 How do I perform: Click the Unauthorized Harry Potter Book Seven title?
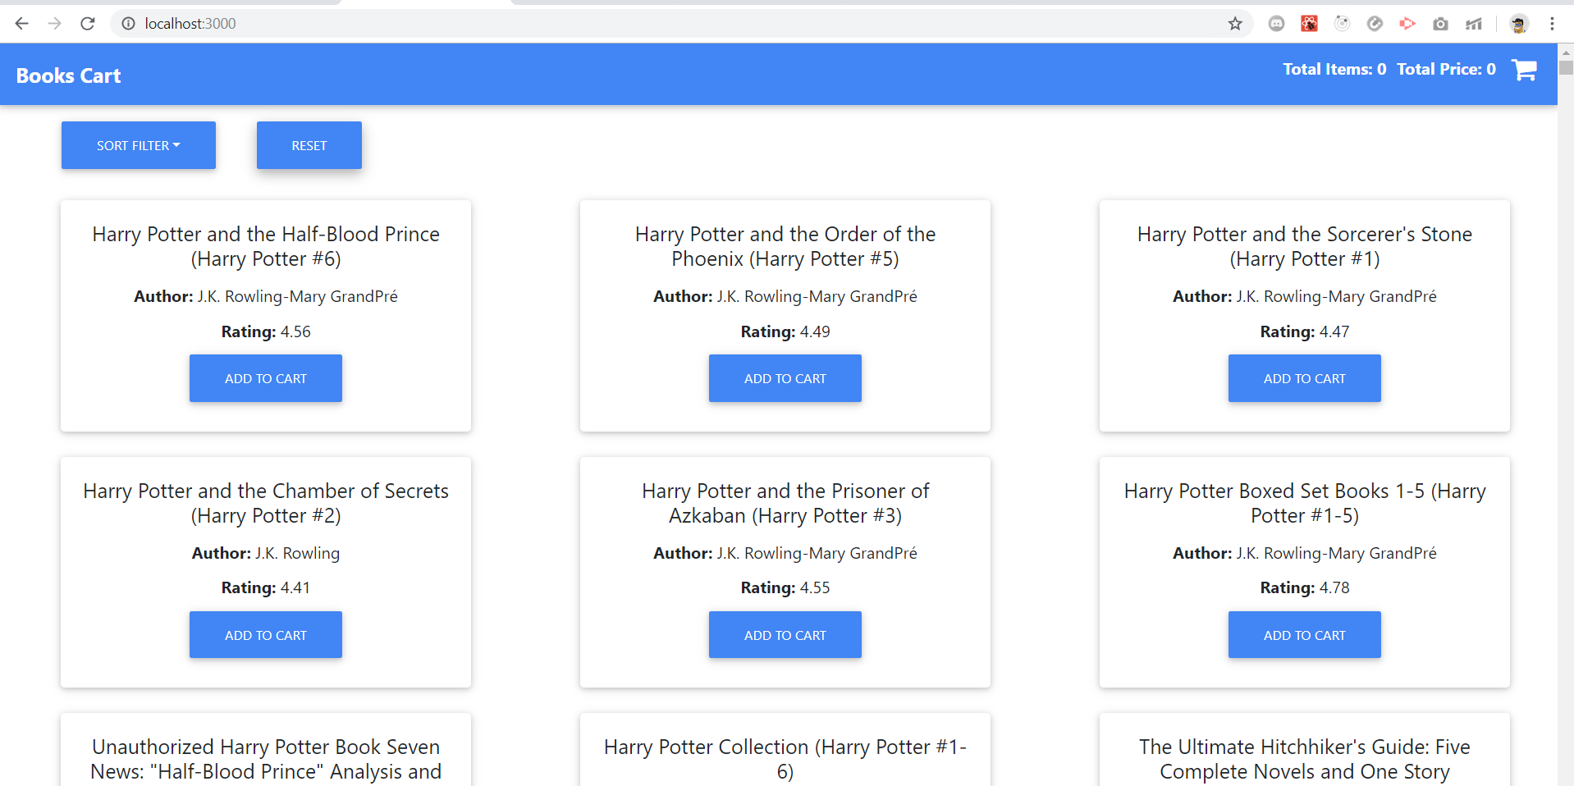[x=266, y=760]
